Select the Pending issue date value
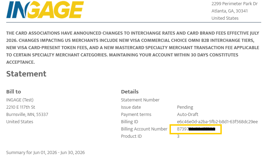Image resolution: width=274 pixels, height=162 pixels. pos(185,107)
